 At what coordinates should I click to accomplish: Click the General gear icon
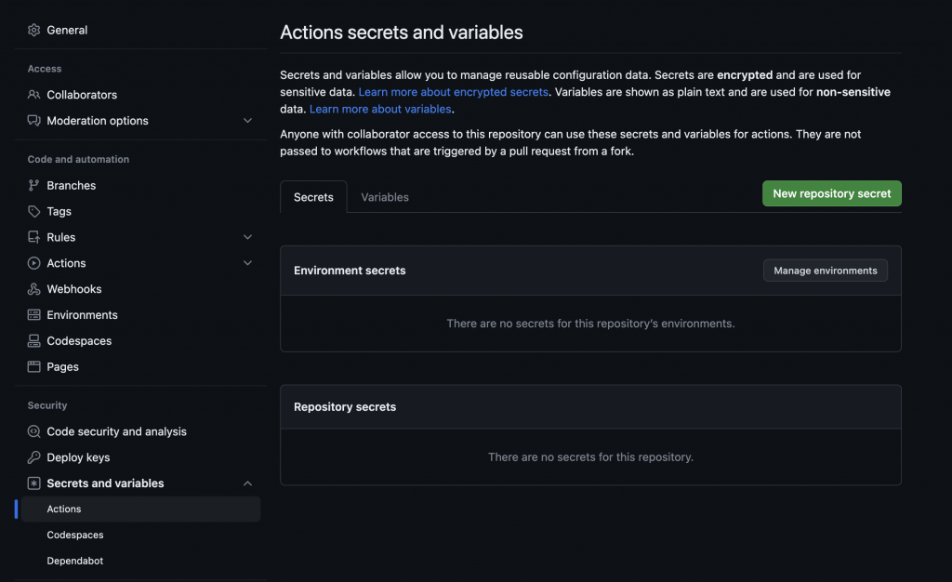[x=34, y=30]
